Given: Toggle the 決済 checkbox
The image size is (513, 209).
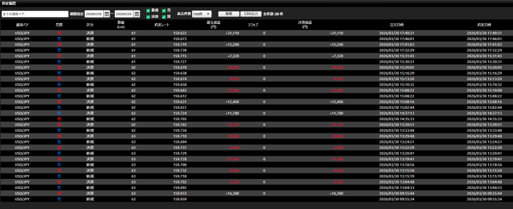Looking at the screenshot, I should tap(148, 17).
